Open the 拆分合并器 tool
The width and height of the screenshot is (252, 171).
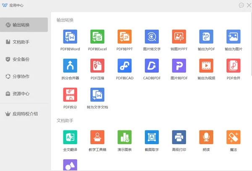click(x=70, y=66)
